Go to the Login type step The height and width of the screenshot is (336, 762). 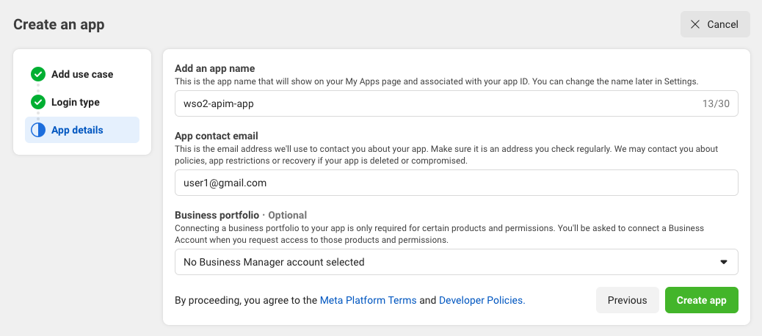[82, 103]
